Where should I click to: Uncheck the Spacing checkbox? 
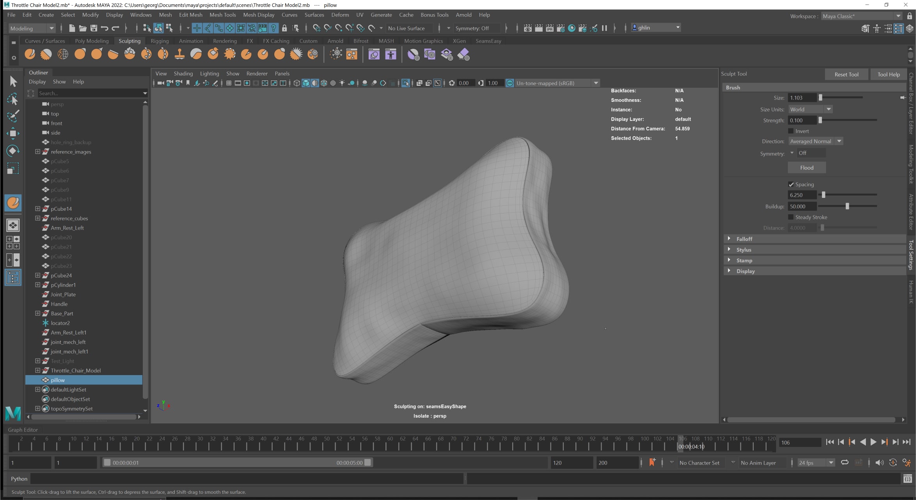791,184
